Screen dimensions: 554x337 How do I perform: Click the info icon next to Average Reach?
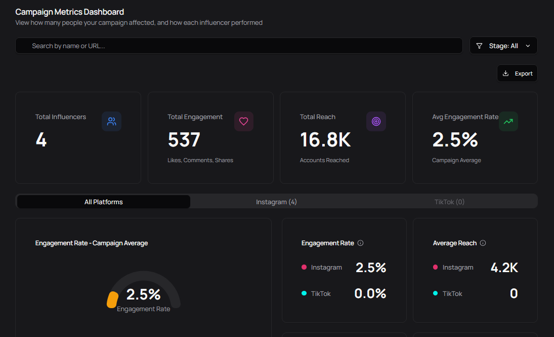pyautogui.click(x=482, y=243)
